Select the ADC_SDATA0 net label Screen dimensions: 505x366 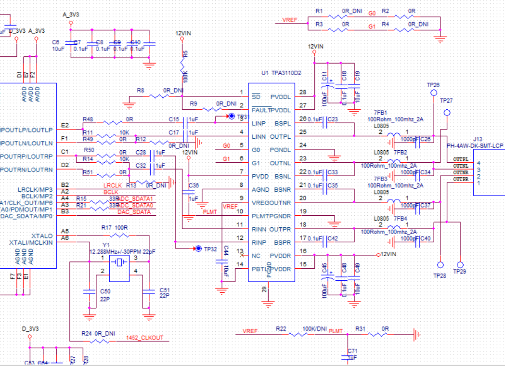(135, 205)
